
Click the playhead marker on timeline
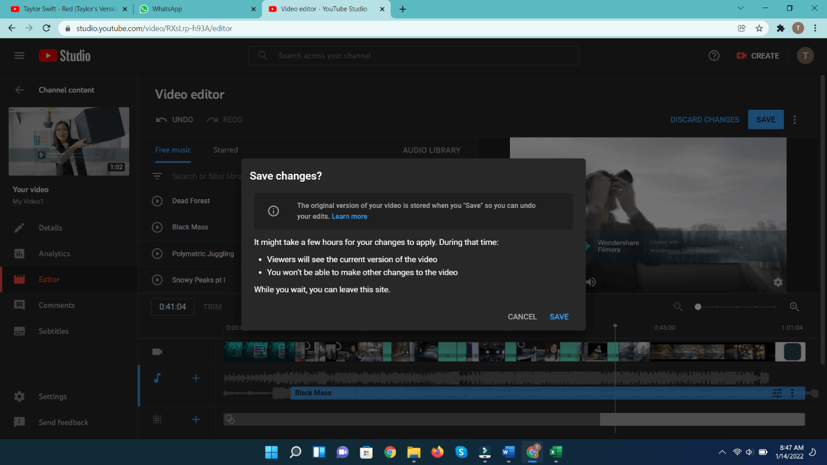tap(615, 327)
